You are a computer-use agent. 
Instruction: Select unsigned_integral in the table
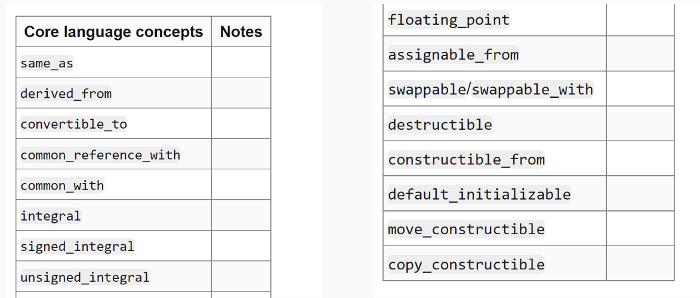(85, 277)
